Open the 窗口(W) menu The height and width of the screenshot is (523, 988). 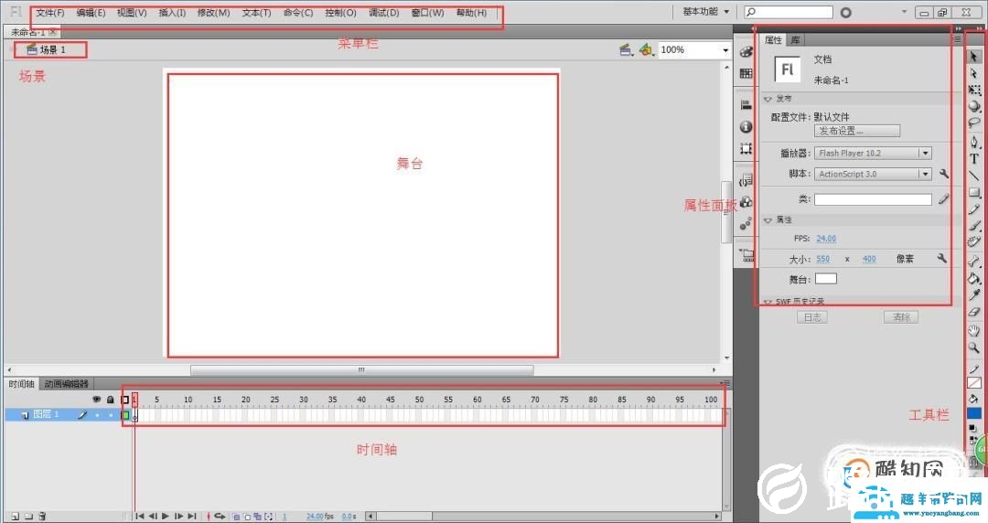[428, 13]
